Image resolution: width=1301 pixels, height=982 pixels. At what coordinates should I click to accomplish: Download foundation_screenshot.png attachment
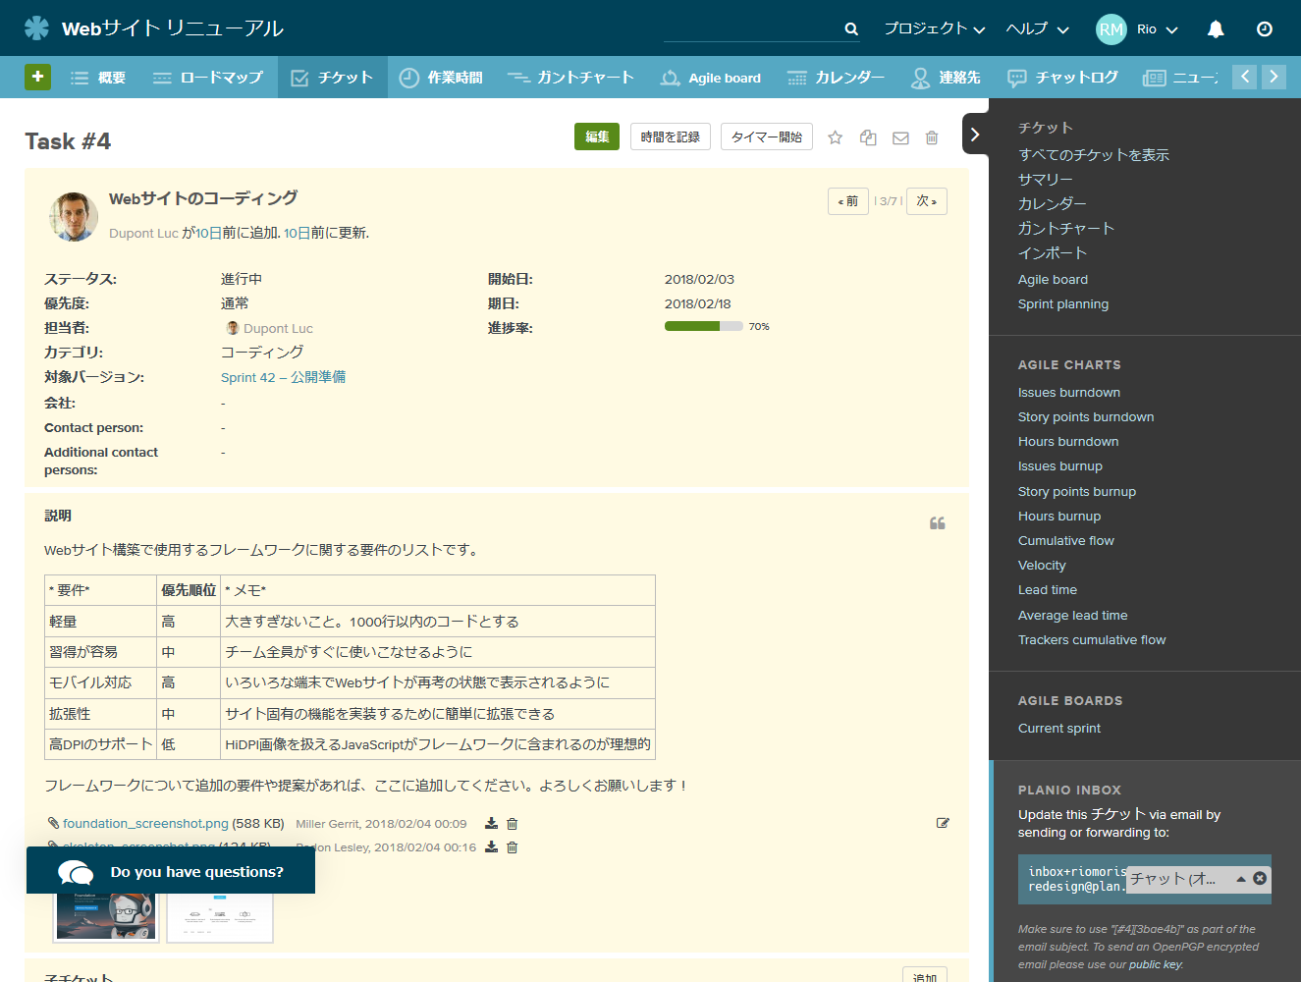(x=491, y=824)
